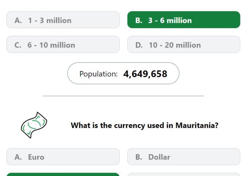The height and width of the screenshot is (176, 247).
Task: Choose the highlighted "3 - 6 million" answer
Action: [184, 20]
